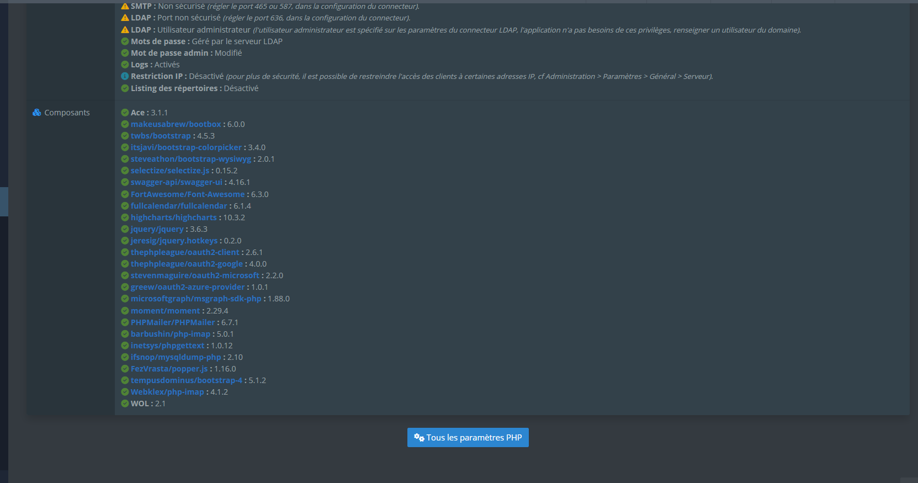Click green check beside Listing des répertoires

(x=125, y=88)
